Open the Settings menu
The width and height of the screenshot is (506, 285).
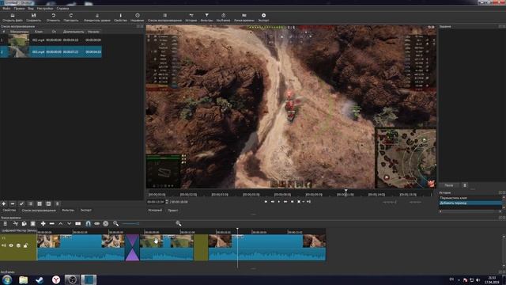45,9
